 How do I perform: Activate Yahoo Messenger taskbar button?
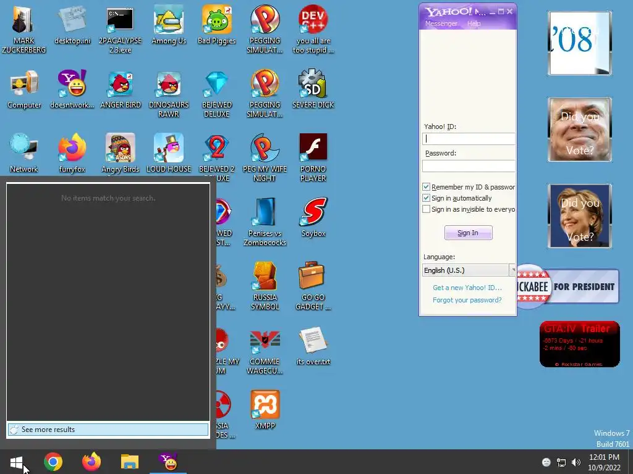coord(168,462)
